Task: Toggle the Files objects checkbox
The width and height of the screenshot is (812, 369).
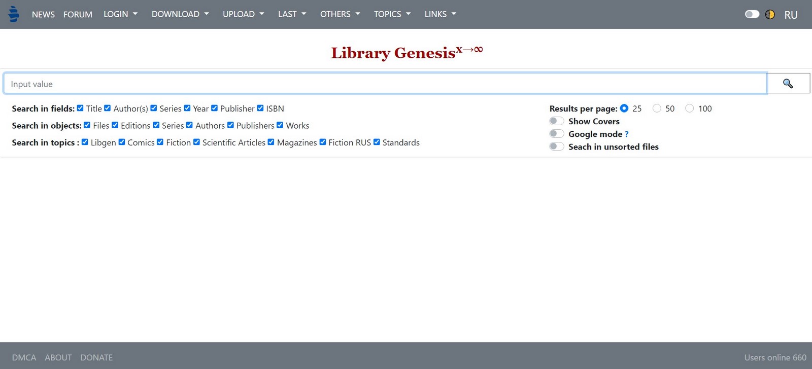Action: 87,125
